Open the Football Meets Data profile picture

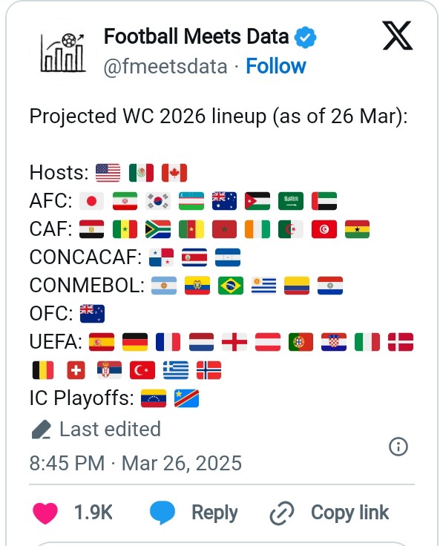[63, 52]
